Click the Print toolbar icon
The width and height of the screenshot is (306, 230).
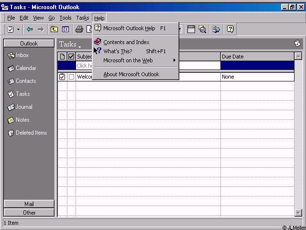79,29
